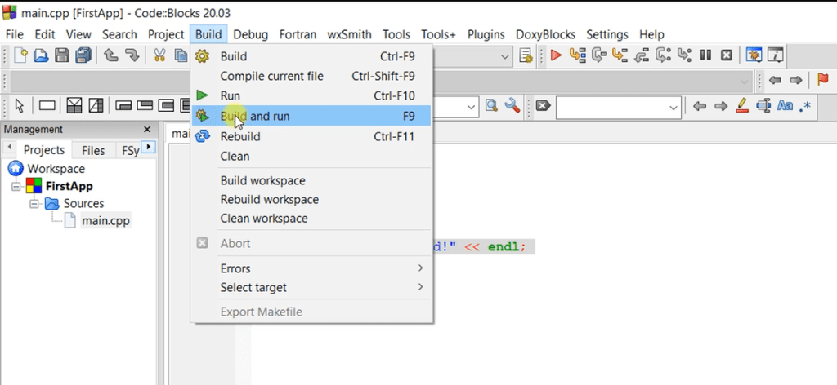Viewport: 837px width, 385px height.
Task: Open dropdown left of the magnifier icon
Action: [472, 107]
